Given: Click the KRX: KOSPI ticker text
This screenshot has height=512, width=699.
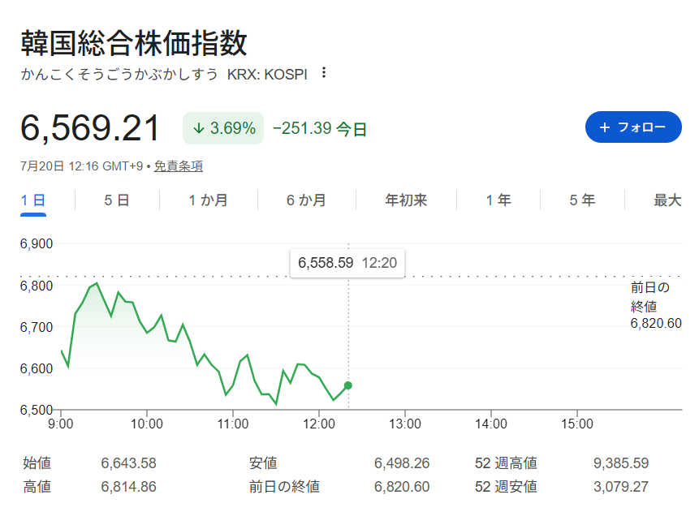Looking at the screenshot, I should [267, 75].
